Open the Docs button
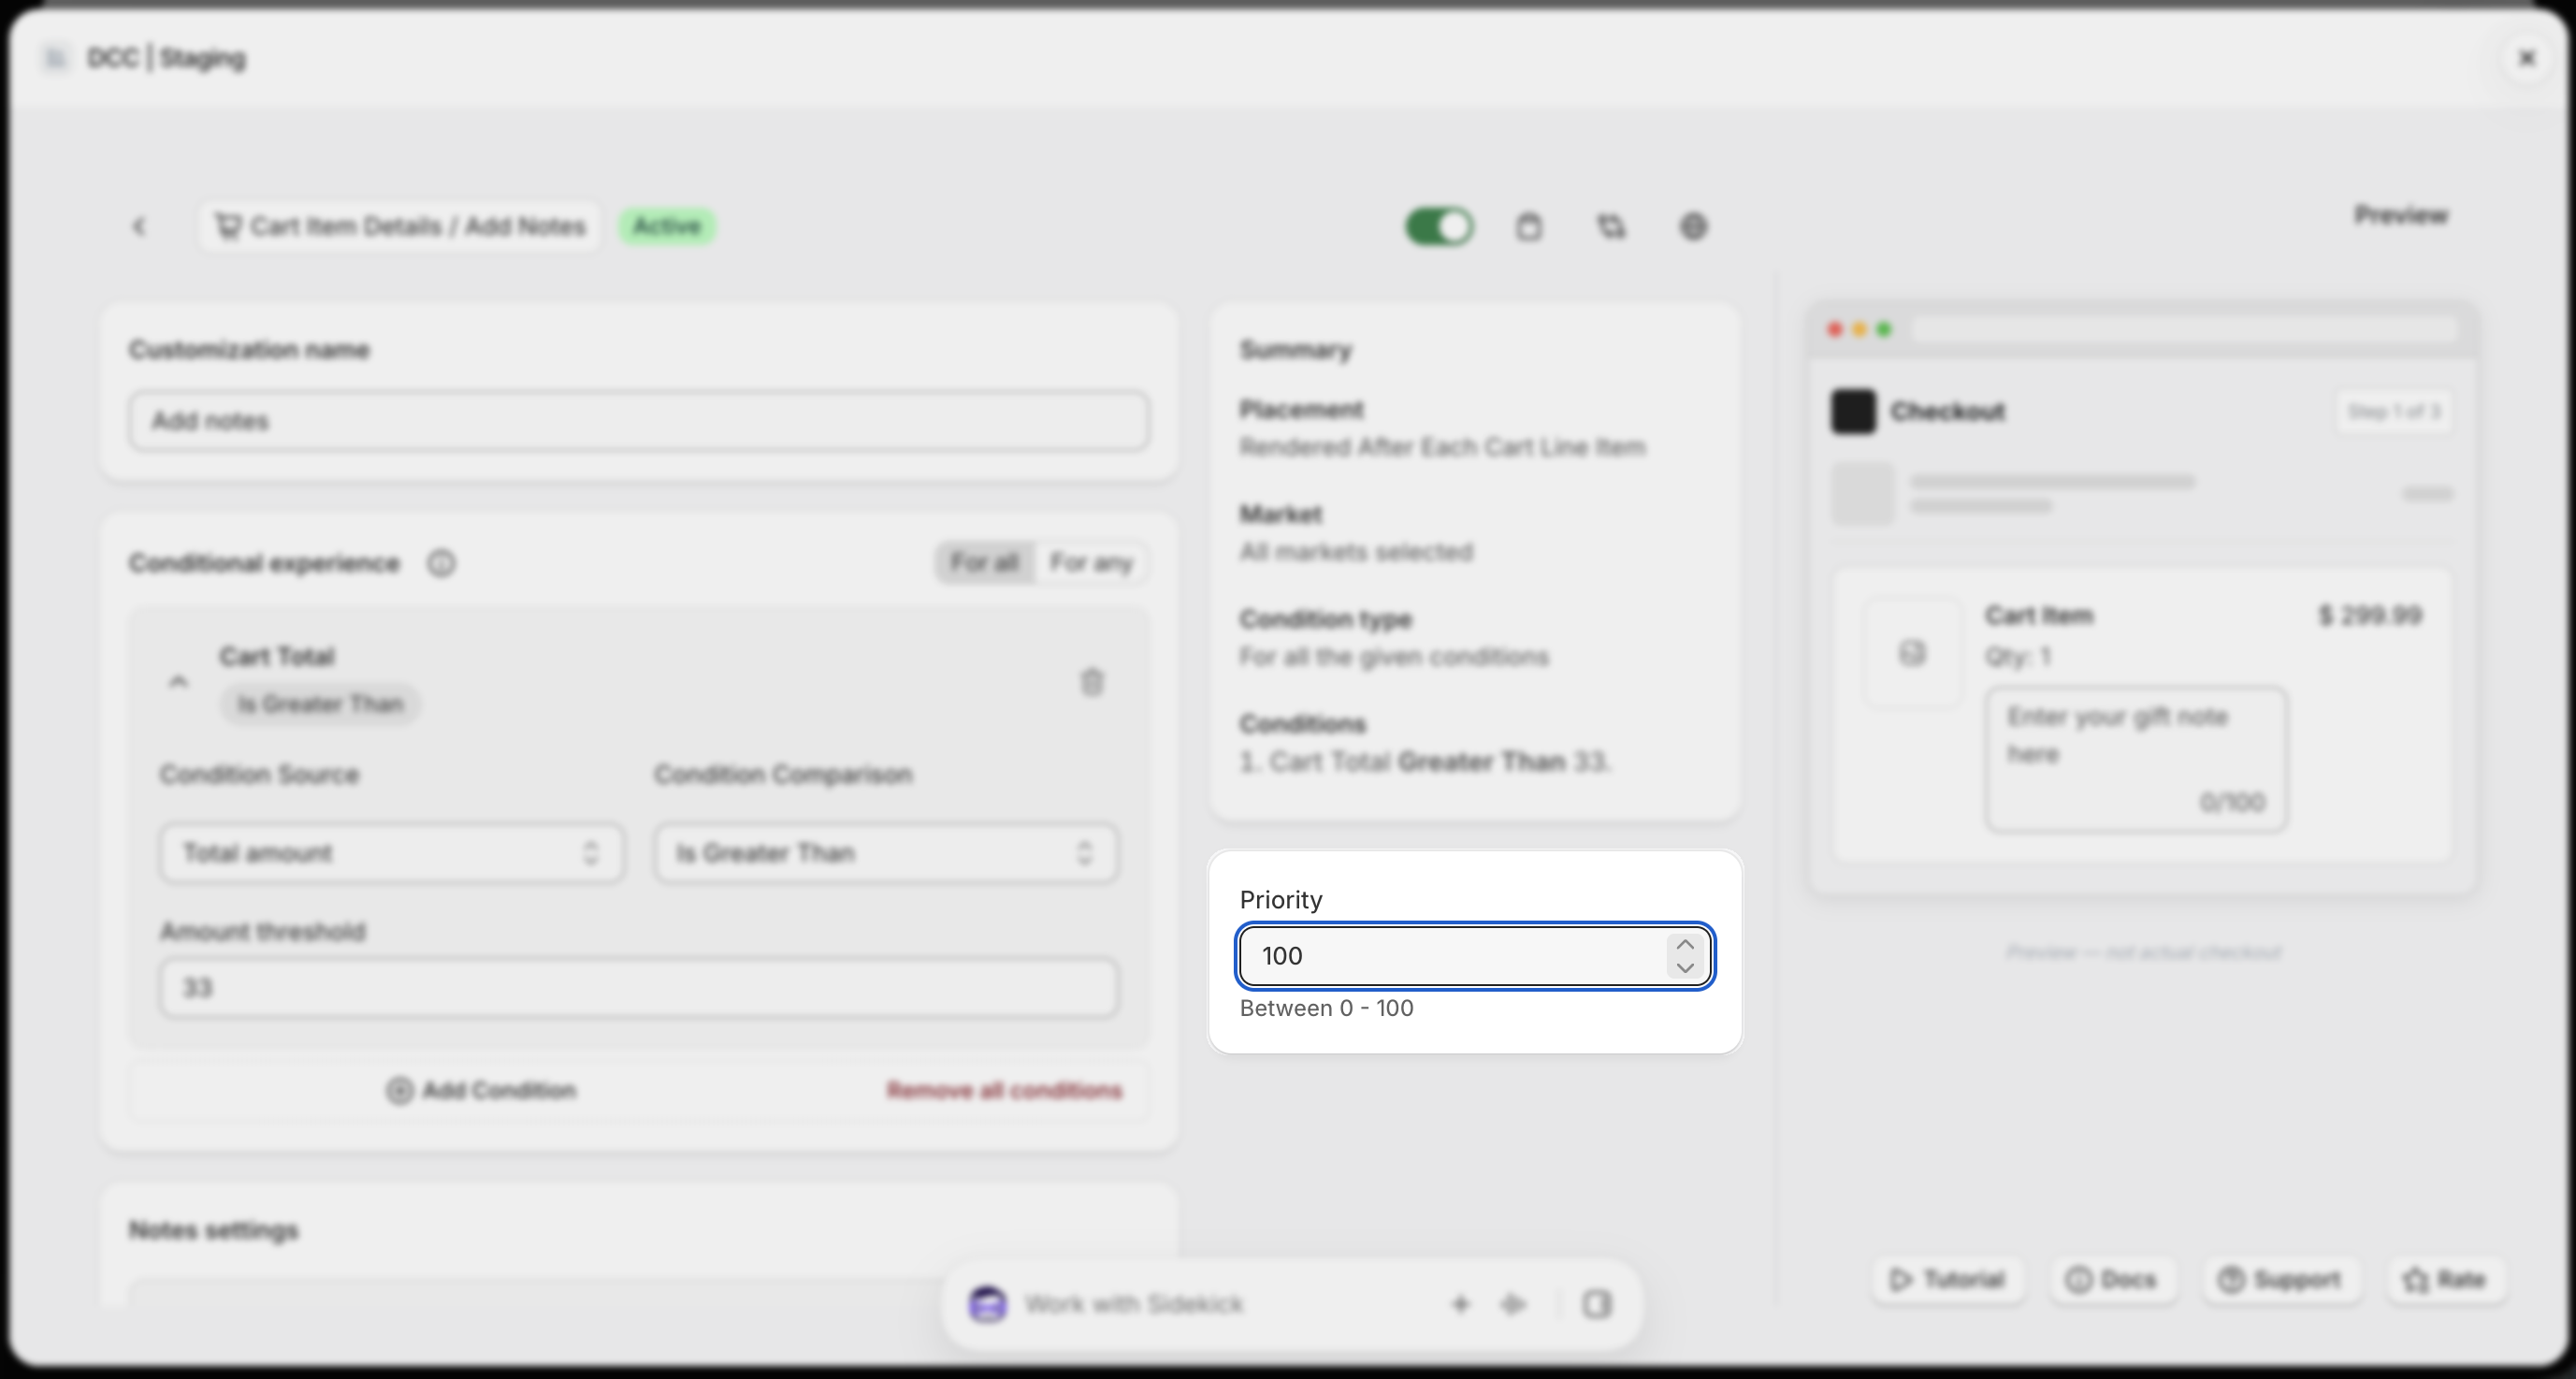The height and width of the screenshot is (1379, 2576). (x=2111, y=1279)
